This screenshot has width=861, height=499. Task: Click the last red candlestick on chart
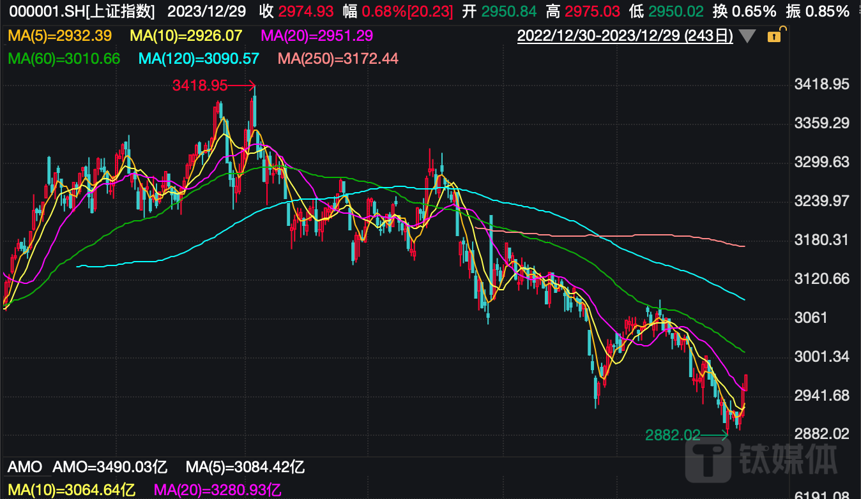tap(746, 382)
